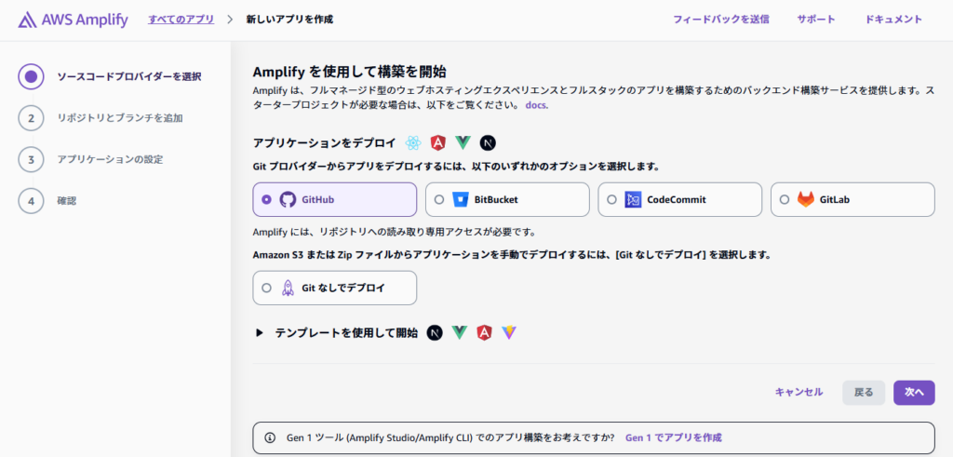Screen dimensions: 953x457
Task: Click the BitBucket bucket icon
Action: click(x=460, y=199)
